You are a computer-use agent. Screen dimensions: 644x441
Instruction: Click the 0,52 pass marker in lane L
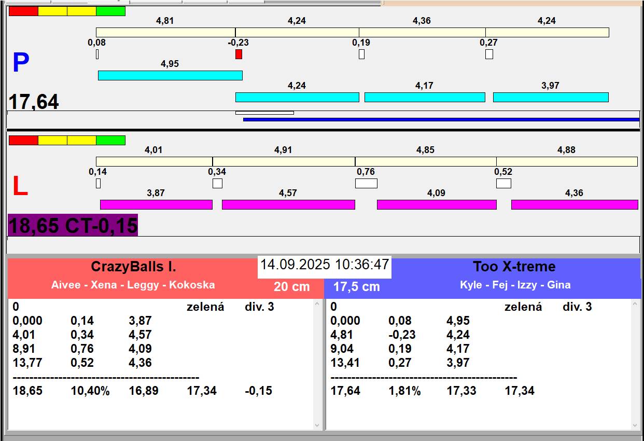coord(503,183)
